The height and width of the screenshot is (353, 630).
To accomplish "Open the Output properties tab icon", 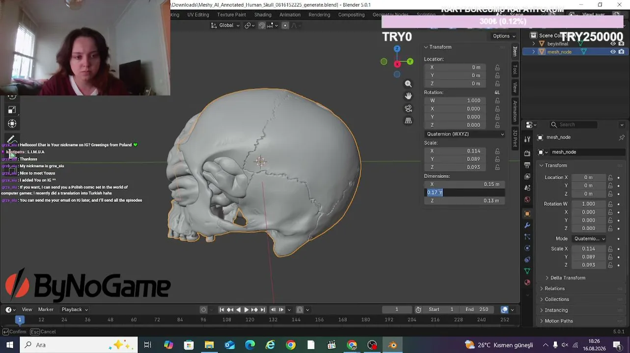I will click(527, 165).
